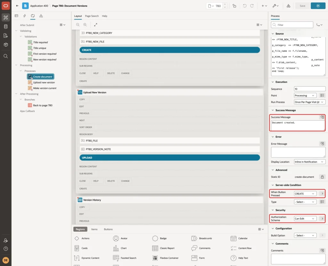Open Shared Components from toolbar
Image resolution: width=328 pixels, height=266 pixels.
tap(288, 6)
